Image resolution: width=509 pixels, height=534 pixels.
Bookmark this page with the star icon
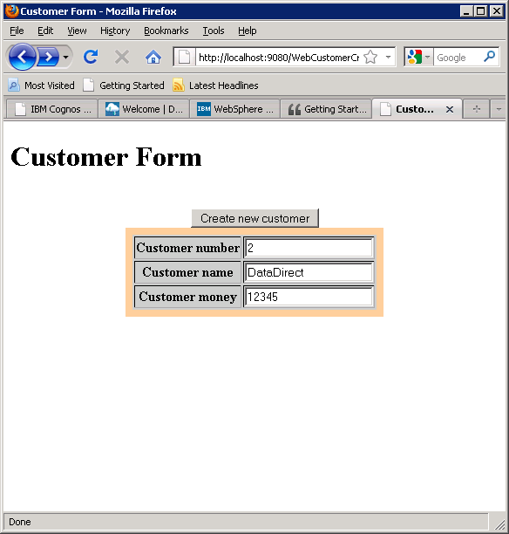(x=370, y=57)
